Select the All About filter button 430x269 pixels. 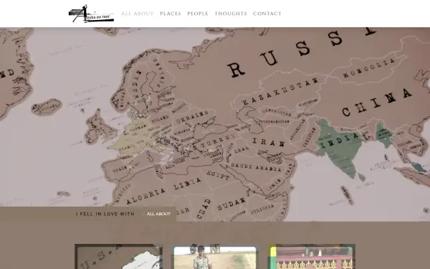pos(158,214)
